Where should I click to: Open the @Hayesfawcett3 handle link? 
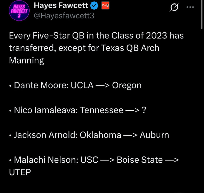click(64, 16)
